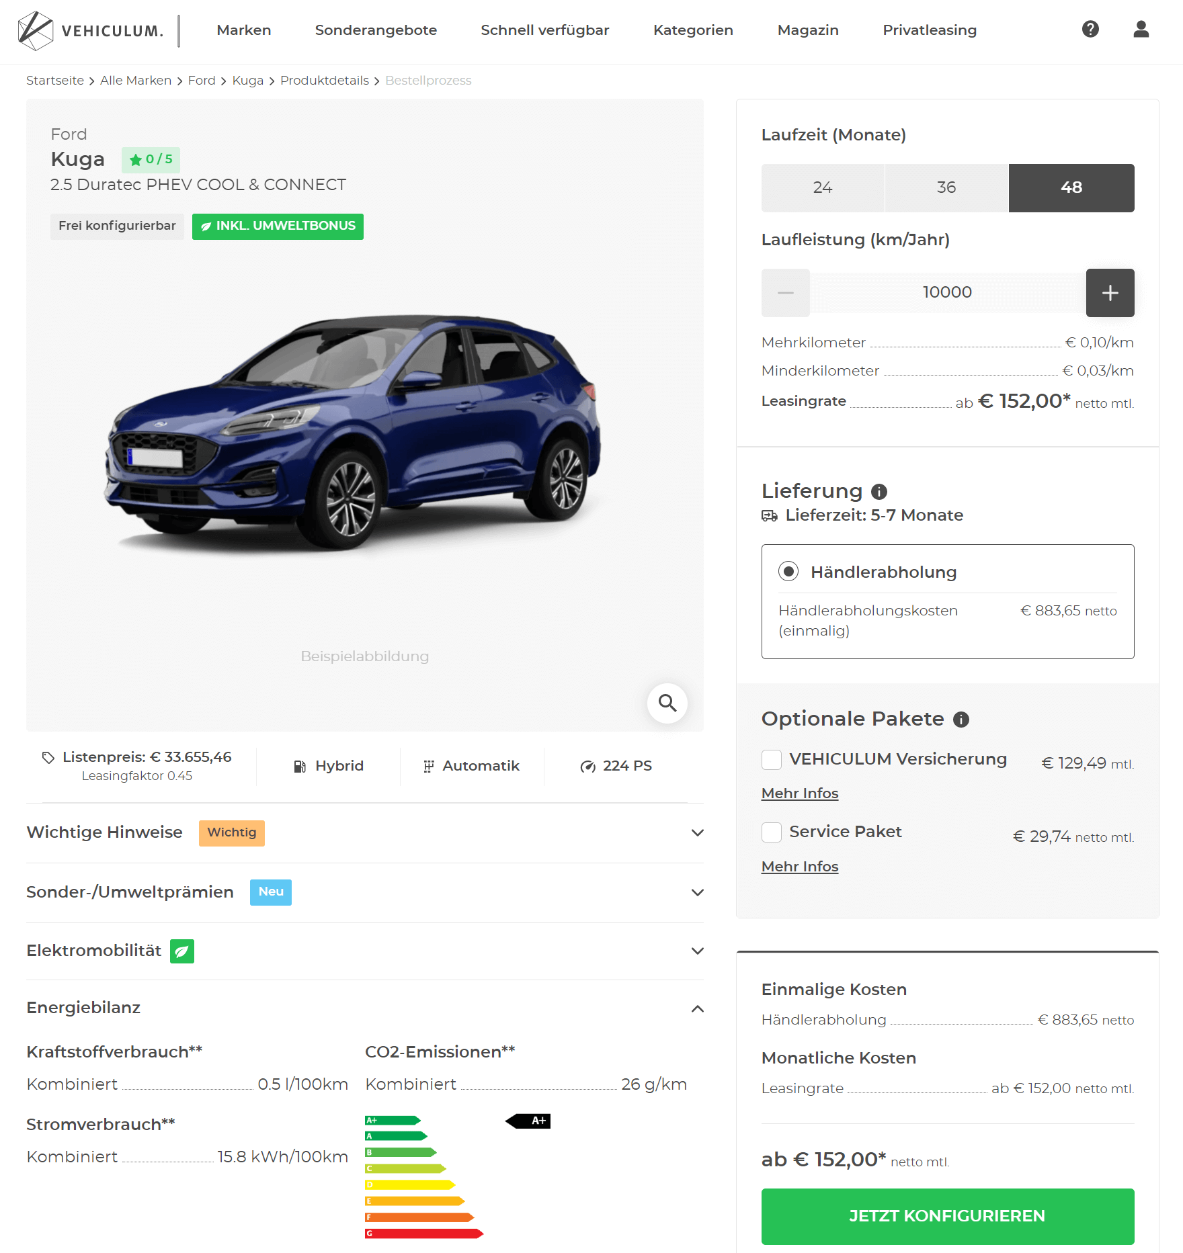Click the Lieferzeit: 5-7 Monate text

pyautogui.click(x=874, y=515)
